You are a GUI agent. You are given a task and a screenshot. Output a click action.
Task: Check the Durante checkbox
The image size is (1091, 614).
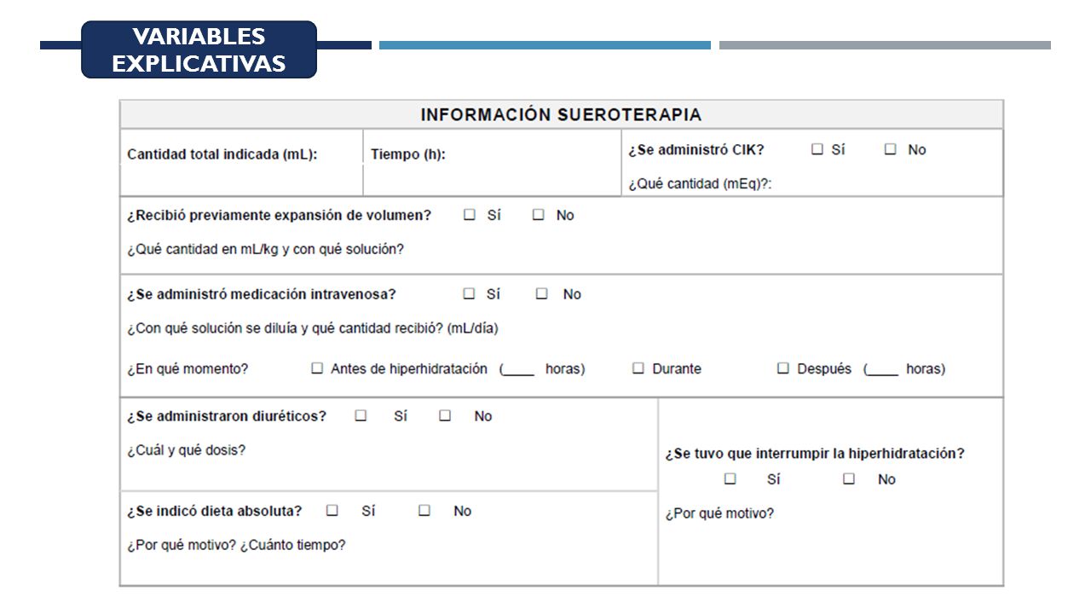638,368
